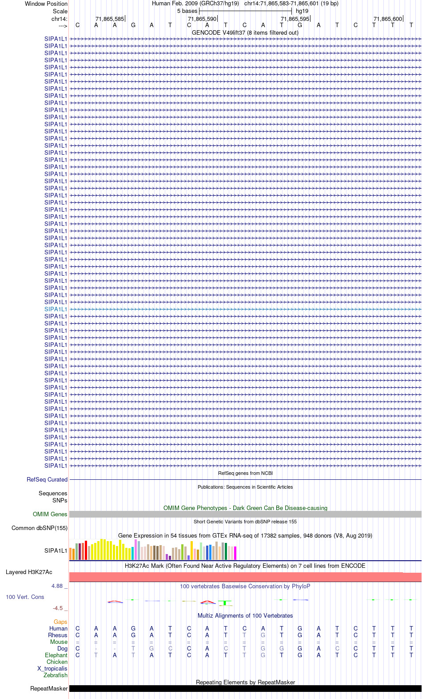Click the SIPA1L1 label beside the GTEx bar chart

pyautogui.click(x=56, y=550)
